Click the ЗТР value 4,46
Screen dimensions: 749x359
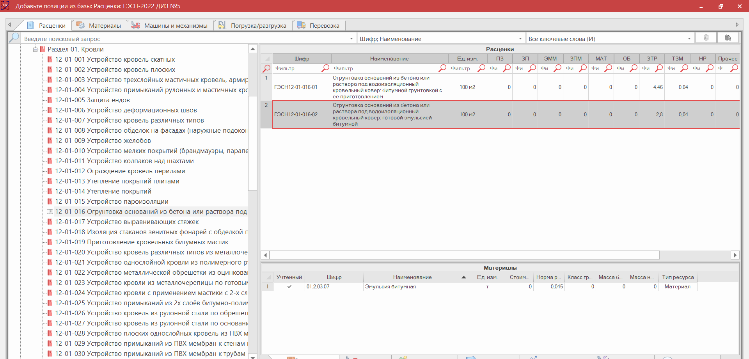click(658, 87)
